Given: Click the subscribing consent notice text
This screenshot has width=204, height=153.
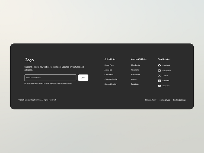Looking at the screenshot, I should pos(48,83).
